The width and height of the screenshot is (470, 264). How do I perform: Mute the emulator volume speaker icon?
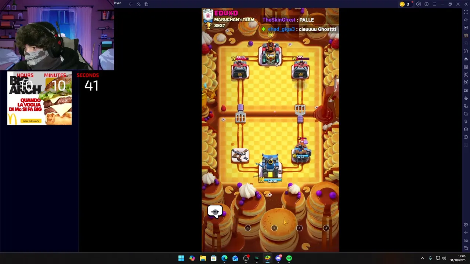coord(466,20)
